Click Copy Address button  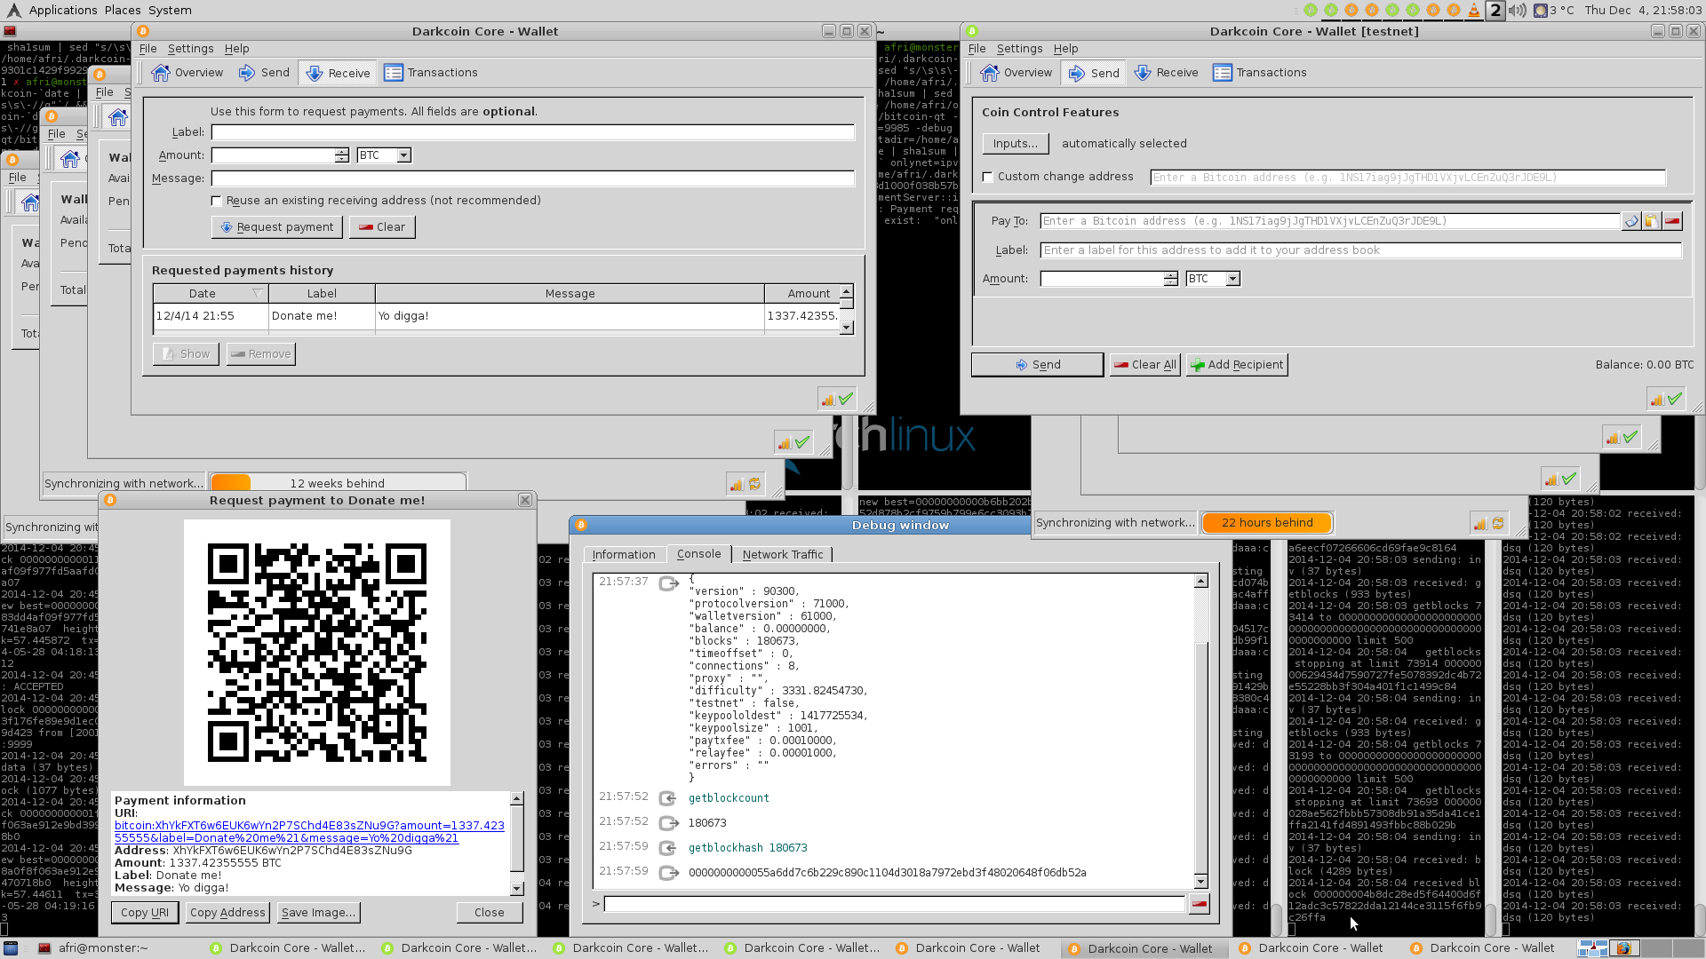pos(227,913)
